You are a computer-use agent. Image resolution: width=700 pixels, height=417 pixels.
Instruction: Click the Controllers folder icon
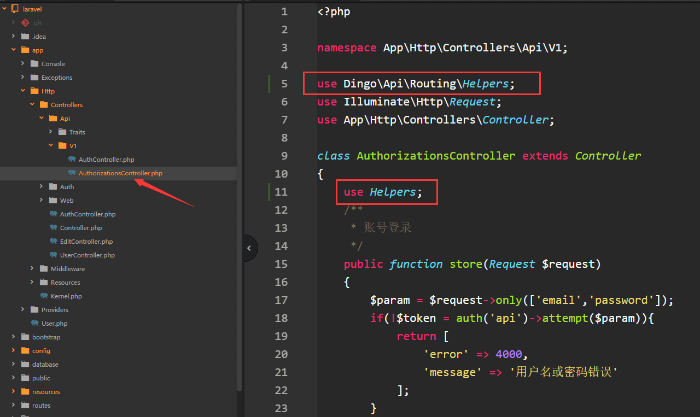[44, 105]
